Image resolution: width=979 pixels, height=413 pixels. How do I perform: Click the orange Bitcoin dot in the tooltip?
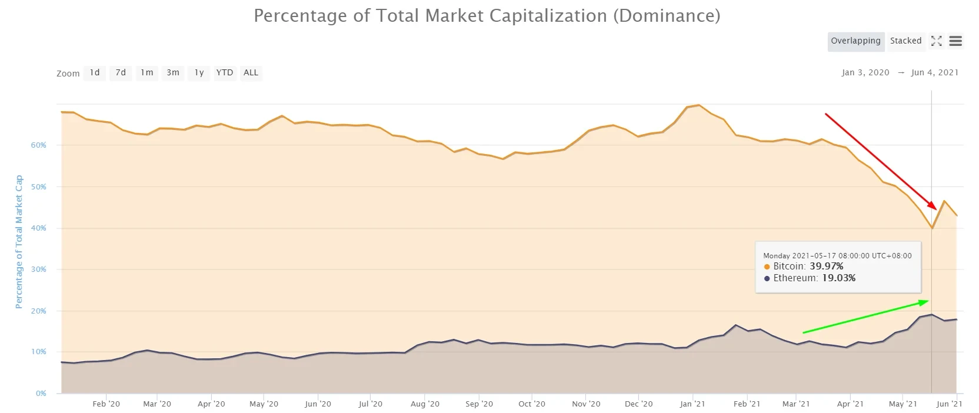point(766,267)
